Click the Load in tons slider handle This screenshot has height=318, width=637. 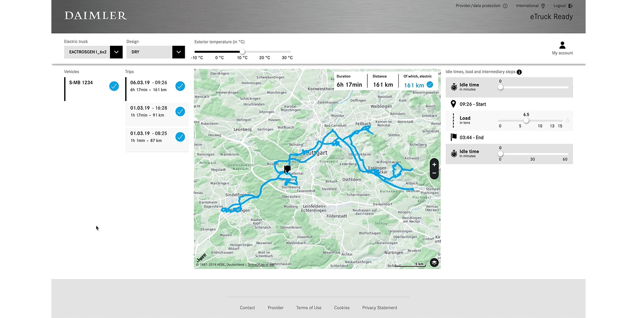pos(526,120)
